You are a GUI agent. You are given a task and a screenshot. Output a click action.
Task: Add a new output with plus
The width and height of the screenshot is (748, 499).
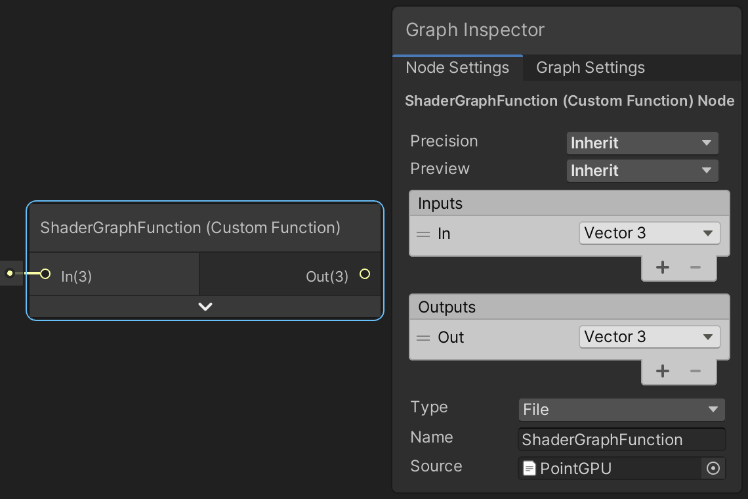[663, 371]
